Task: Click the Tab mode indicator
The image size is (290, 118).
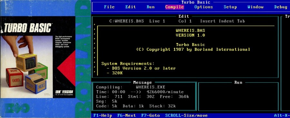Action: click(x=241, y=21)
